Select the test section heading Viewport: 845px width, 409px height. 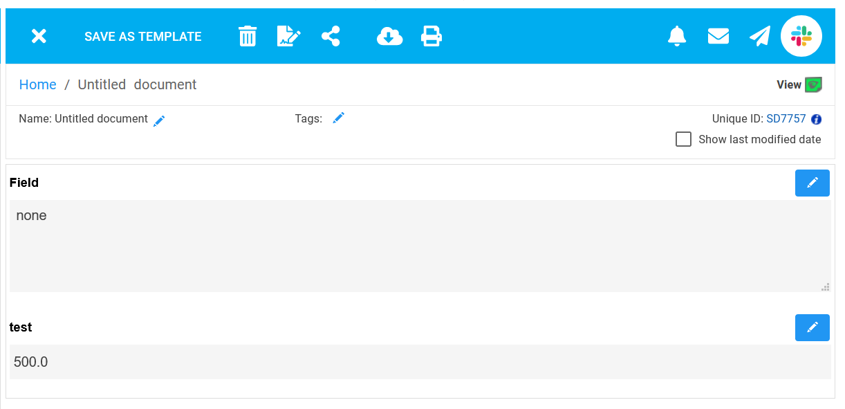coord(21,327)
